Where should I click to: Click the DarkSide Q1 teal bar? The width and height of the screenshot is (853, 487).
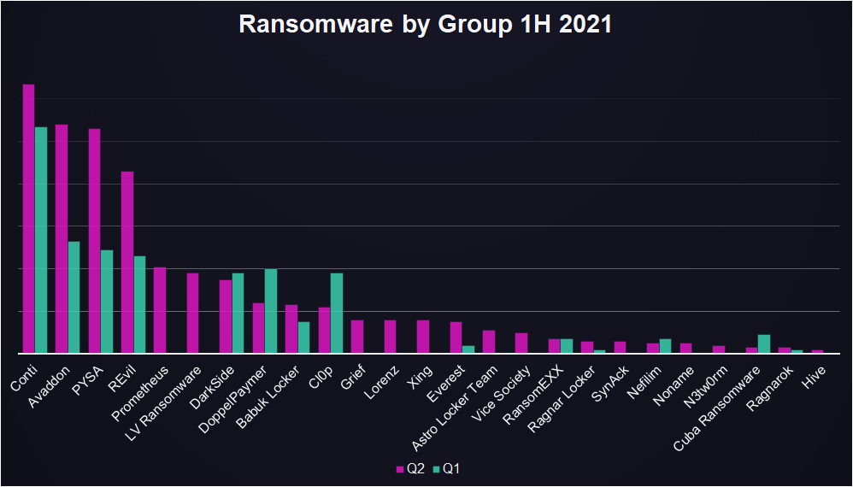(238, 313)
